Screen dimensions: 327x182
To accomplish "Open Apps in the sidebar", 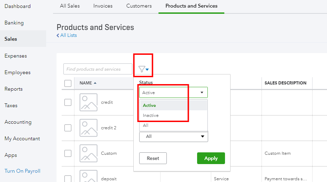I will [x=11, y=155].
